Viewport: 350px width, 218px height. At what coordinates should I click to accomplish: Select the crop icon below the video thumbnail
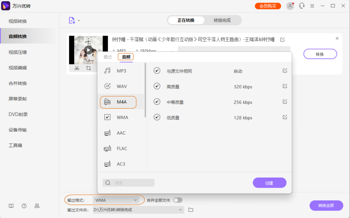click(88, 68)
